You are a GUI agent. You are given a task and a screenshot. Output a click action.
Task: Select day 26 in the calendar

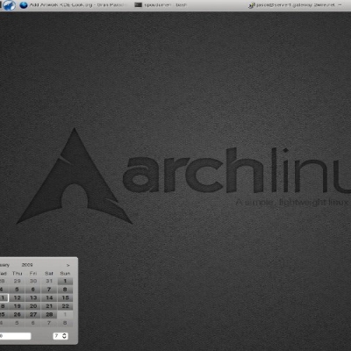pos(17,315)
